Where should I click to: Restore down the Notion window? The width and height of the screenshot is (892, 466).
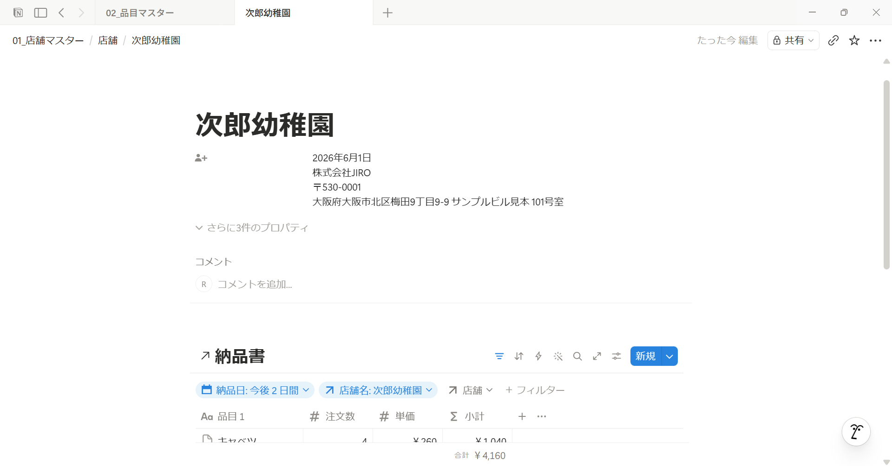click(x=844, y=13)
